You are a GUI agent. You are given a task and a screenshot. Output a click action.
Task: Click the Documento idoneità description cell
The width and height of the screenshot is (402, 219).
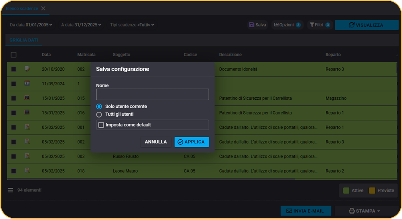pos(238,69)
